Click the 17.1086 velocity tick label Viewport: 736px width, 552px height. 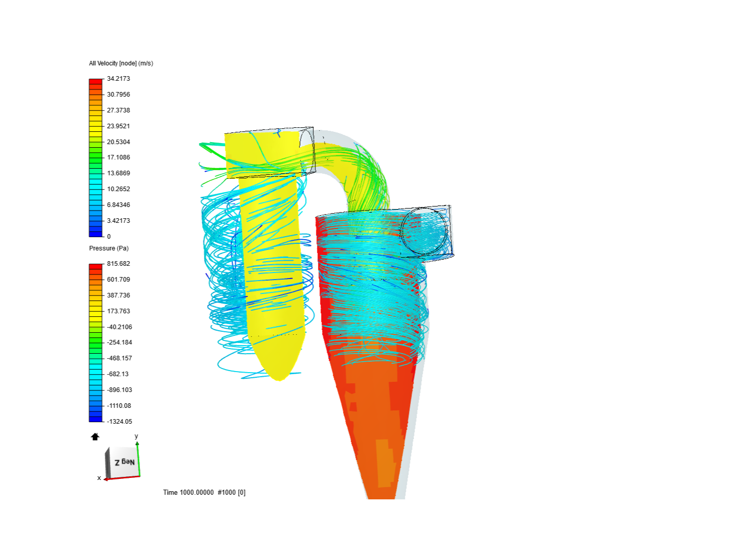pos(119,157)
